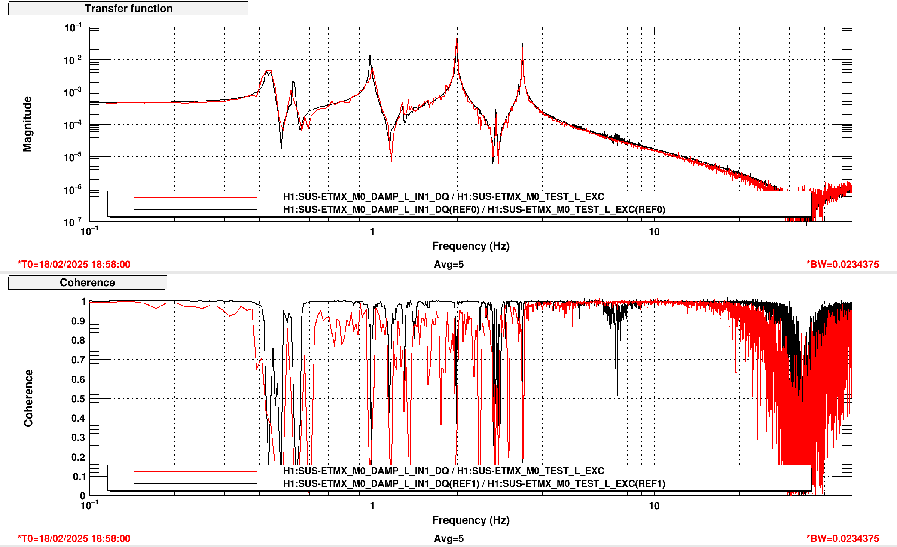Click the black line sample in transfer function legend
Screen dimensions: 897x547
(195, 210)
